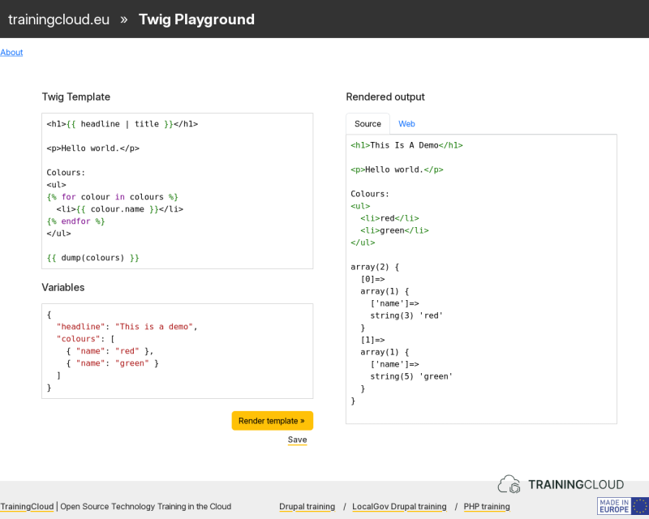Click the '<li>{{ colour.name }}</li>' line
The height and width of the screenshot is (519, 649).
(119, 209)
